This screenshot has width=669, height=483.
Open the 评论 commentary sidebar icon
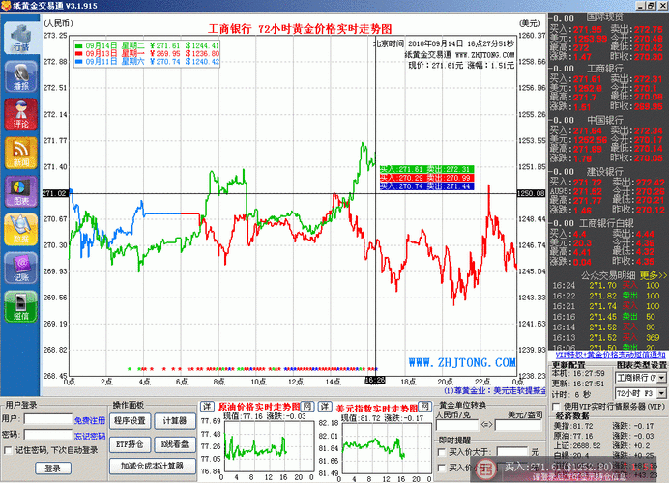tap(19, 117)
